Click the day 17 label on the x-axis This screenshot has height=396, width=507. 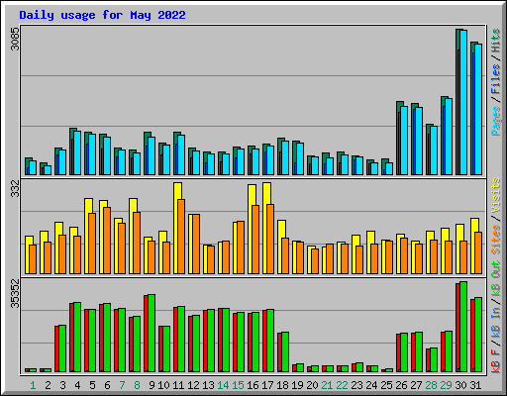click(267, 385)
